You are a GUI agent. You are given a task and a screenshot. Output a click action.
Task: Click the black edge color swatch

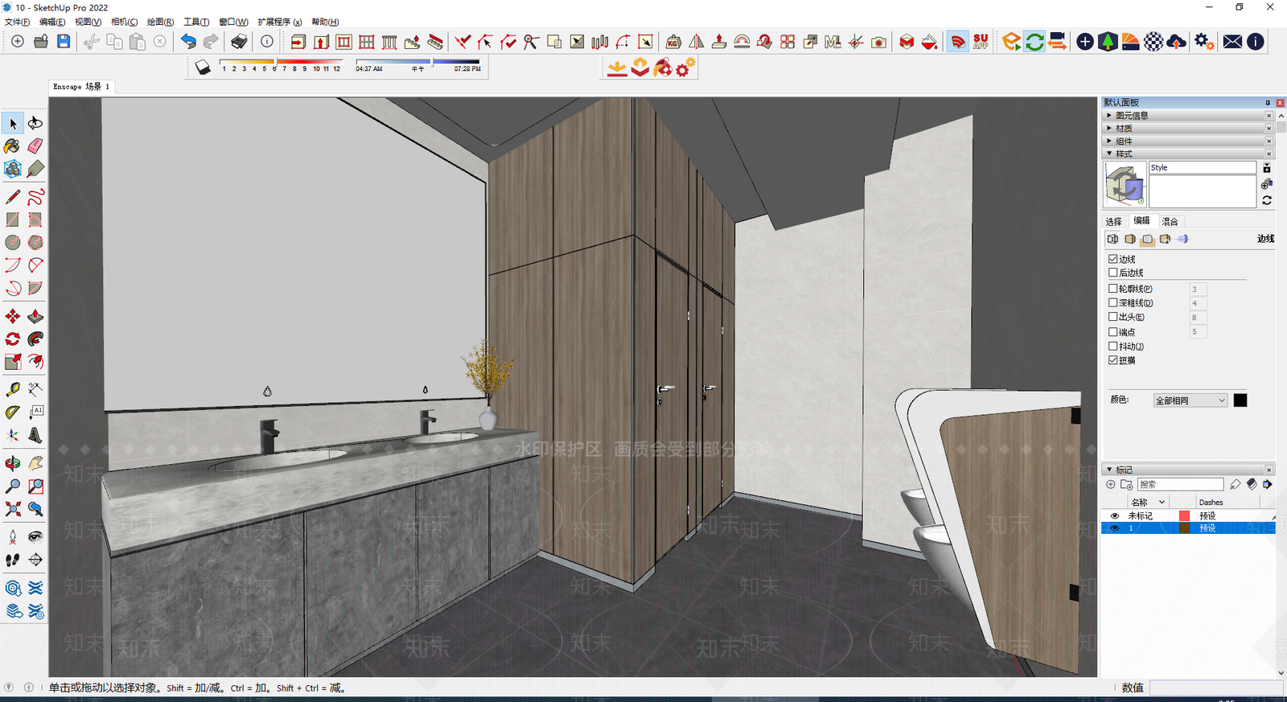1240,400
